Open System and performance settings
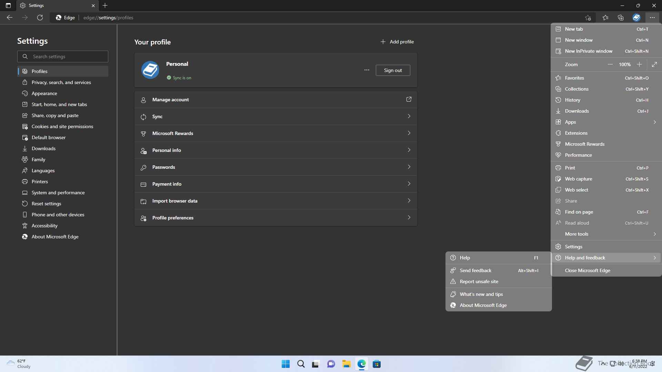Viewport: 662px width, 372px height. click(63, 193)
